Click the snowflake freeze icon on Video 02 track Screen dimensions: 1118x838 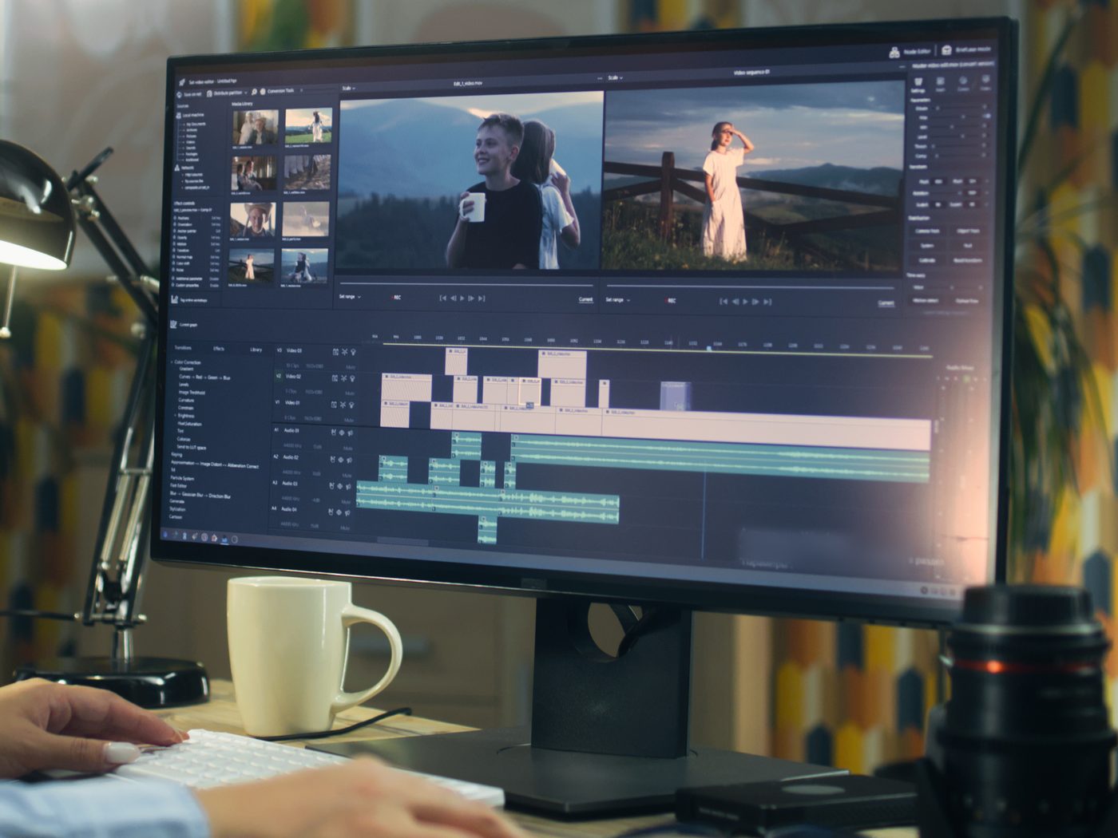point(344,378)
